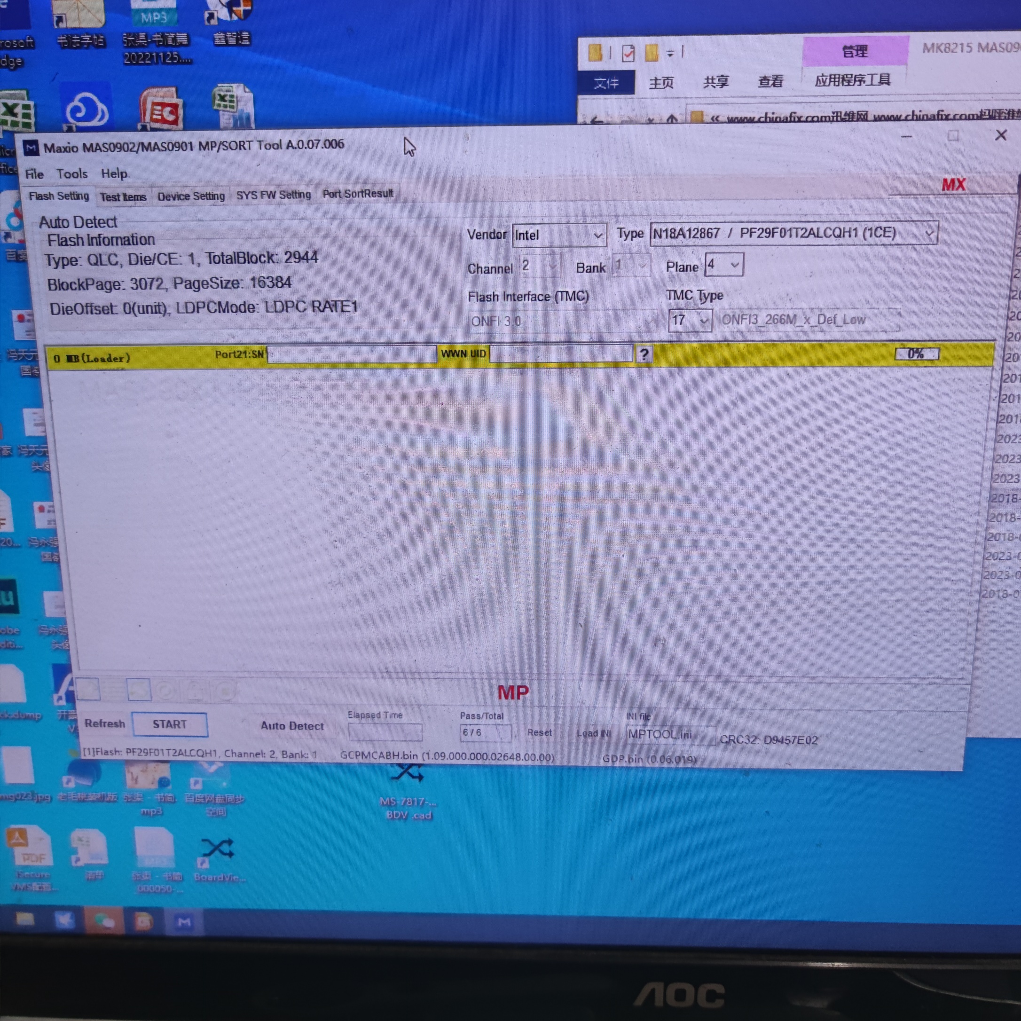
Task: Open the 清单 desktop shortcut
Action: click(91, 854)
